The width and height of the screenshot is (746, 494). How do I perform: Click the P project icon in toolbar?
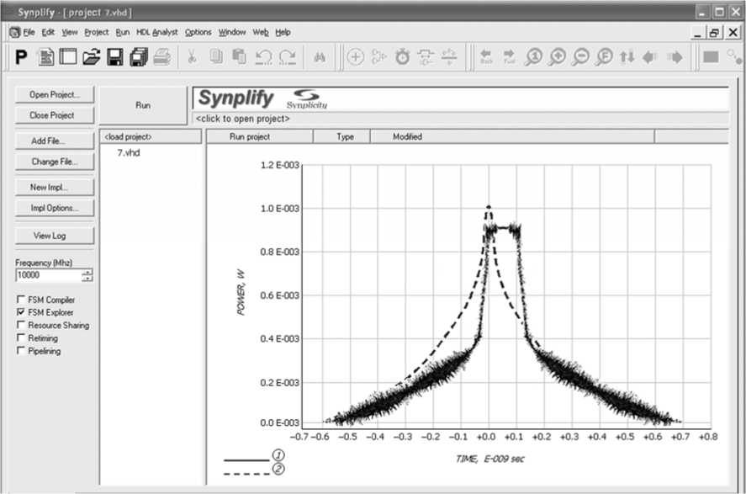[x=23, y=57]
